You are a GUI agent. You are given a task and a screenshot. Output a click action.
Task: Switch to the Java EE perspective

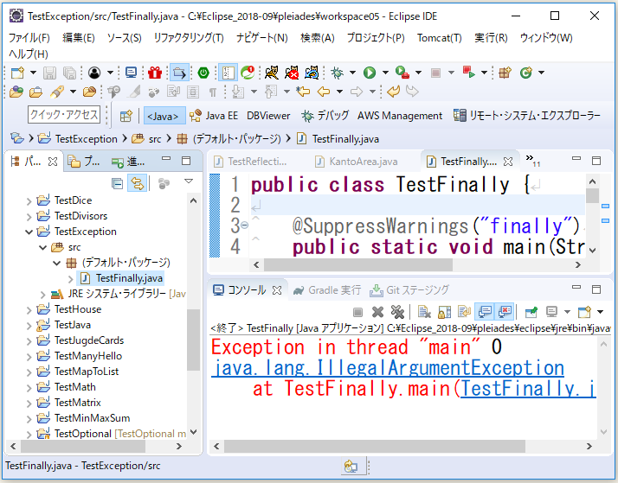click(x=213, y=116)
